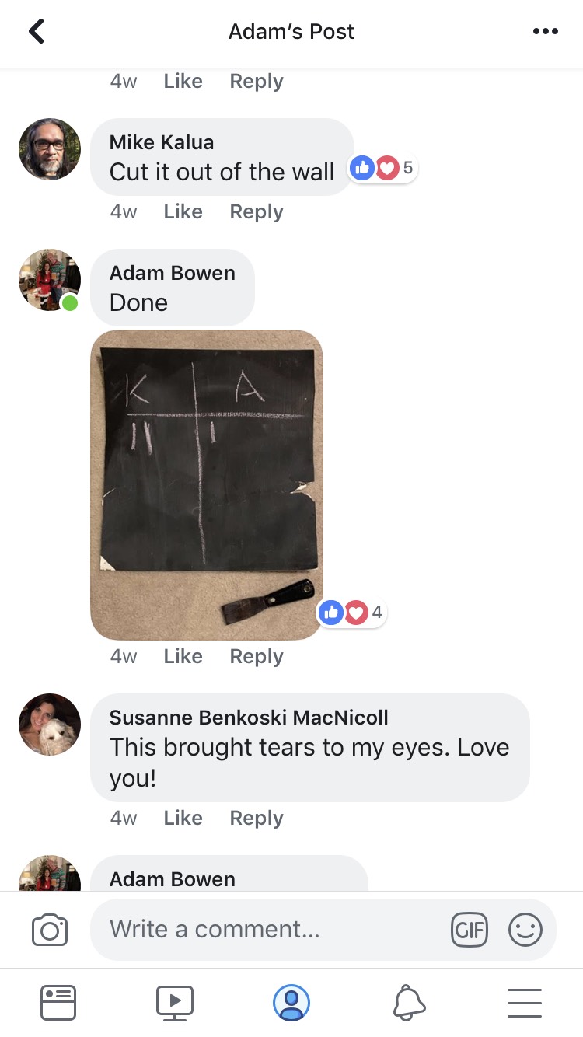The width and height of the screenshot is (583, 1037).
Task: Switch to the News Feed tab
Action: coord(58,1003)
